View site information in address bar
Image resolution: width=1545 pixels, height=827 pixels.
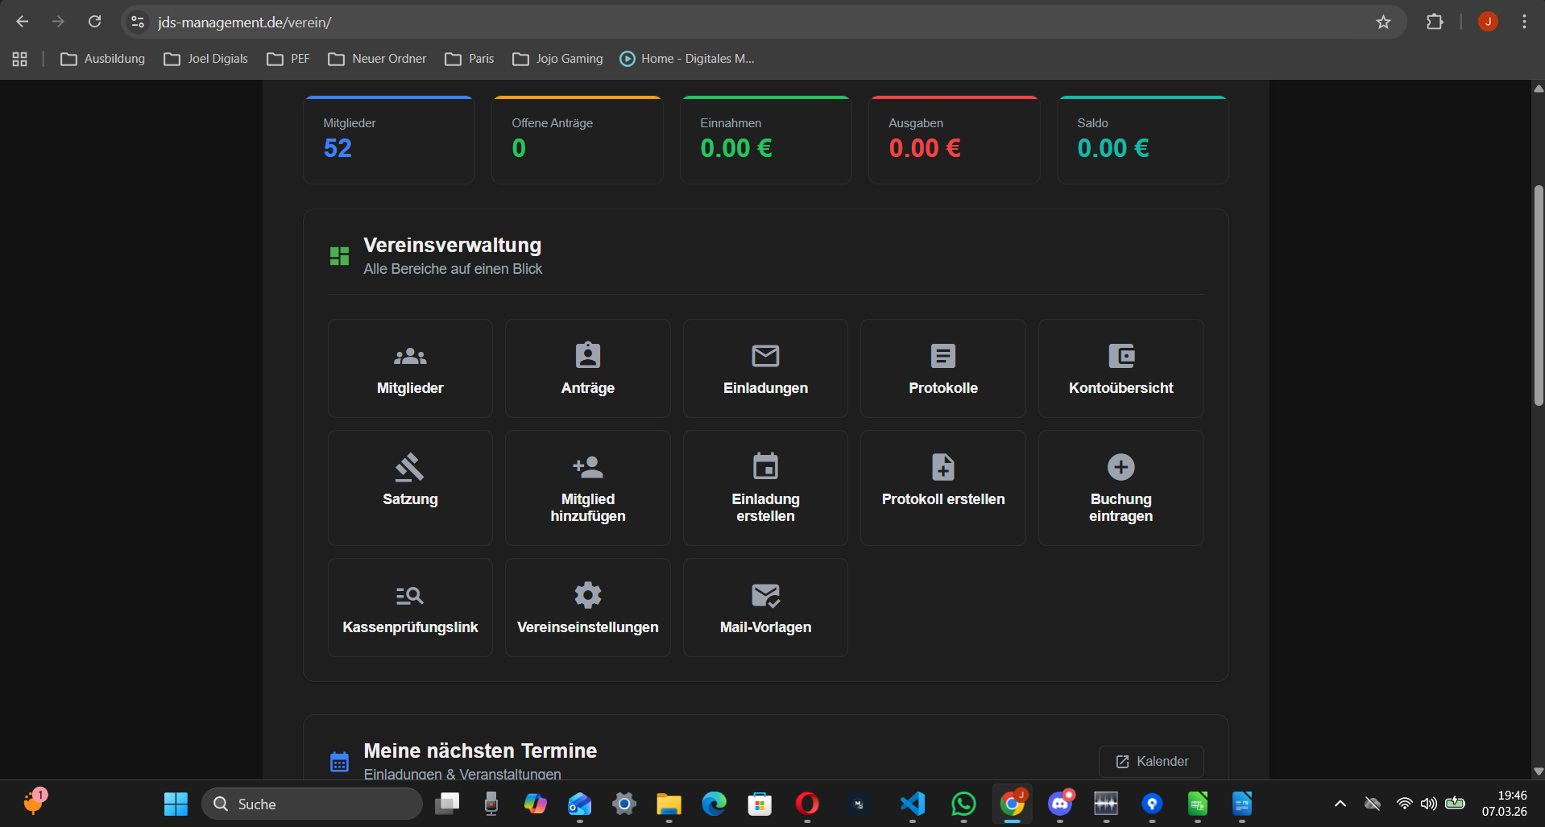click(x=138, y=22)
